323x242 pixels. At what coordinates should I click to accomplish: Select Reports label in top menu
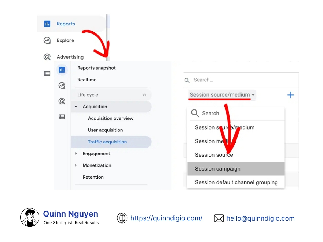pos(66,24)
